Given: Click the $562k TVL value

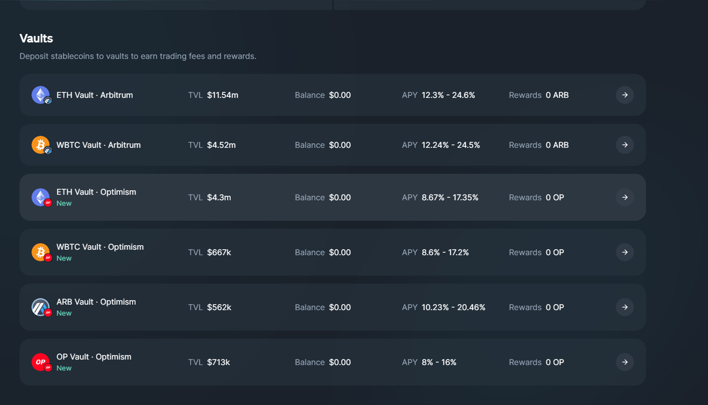Looking at the screenshot, I should (x=219, y=307).
